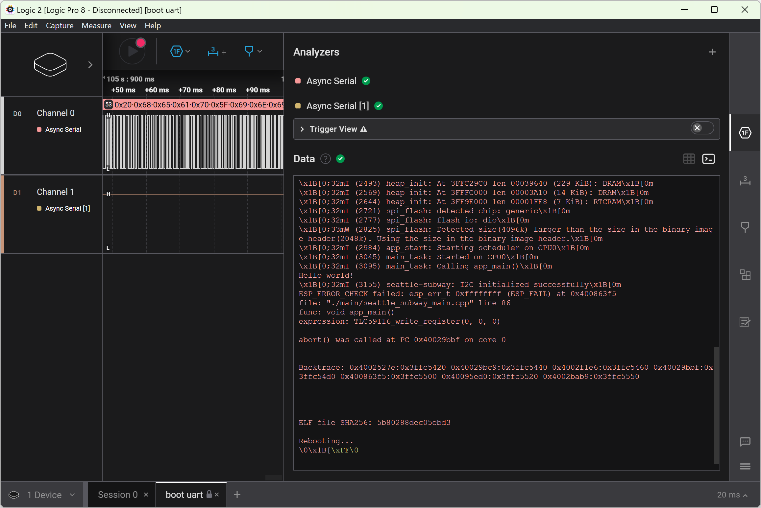Select the Async Serial analyzer
761x508 pixels.
pyautogui.click(x=331, y=81)
